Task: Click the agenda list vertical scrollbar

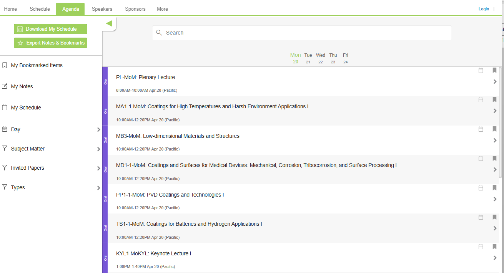Action: (x=500, y=123)
